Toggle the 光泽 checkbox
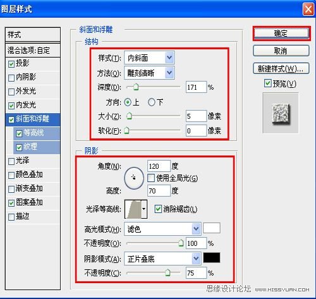Screen dimensions: 316x299 coord(11,161)
